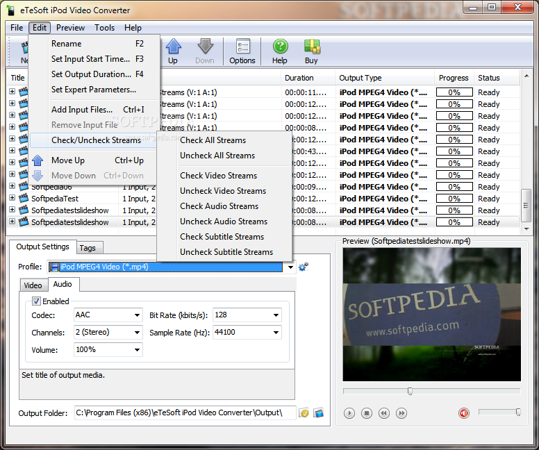Image resolution: width=539 pixels, height=450 pixels.
Task: Click the file list scroll down arrow
Action: tap(526, 229)
